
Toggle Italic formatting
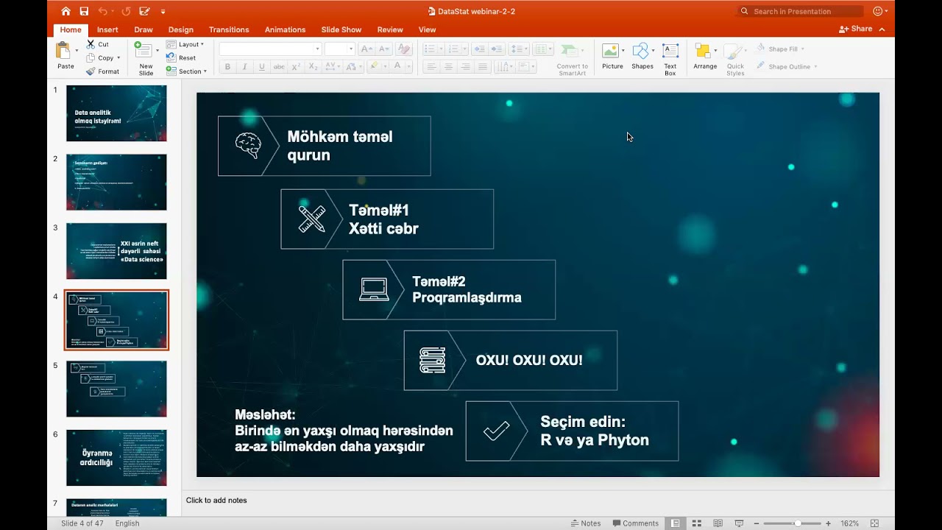[244, 66]
